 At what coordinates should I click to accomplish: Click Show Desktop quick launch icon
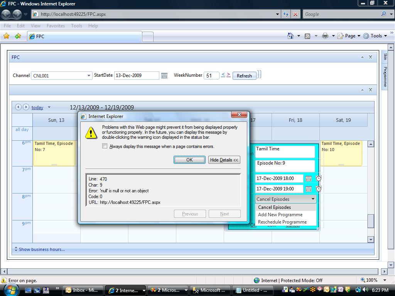28,290
